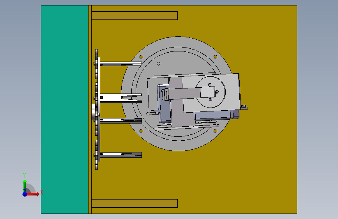Pick the bottom-right bolt hole on round flange
The height and width of the screenshot is (219, 338).
point(215,131)
